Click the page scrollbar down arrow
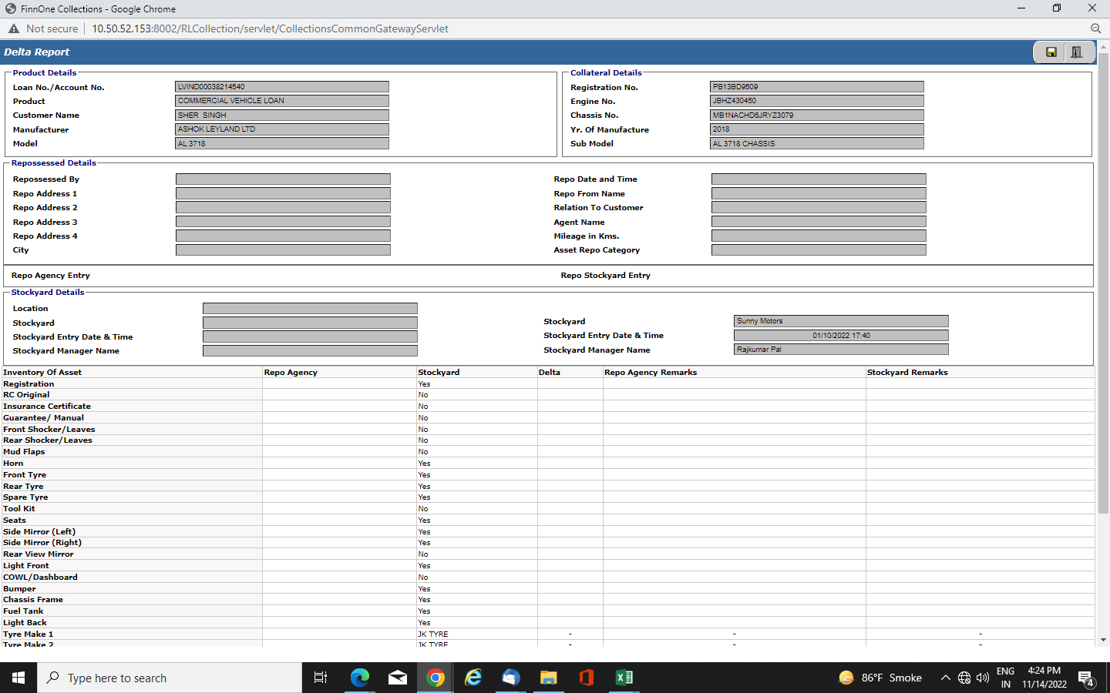The height and width of the screenshot is (693, 1110). pos(1103,640)
